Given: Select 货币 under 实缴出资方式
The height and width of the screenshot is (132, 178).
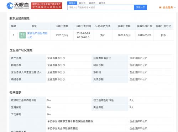Looking at the screenshot, I should tap(163, 35).
